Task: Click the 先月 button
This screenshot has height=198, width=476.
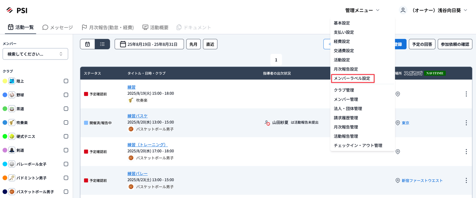Action: coord(193,44)
